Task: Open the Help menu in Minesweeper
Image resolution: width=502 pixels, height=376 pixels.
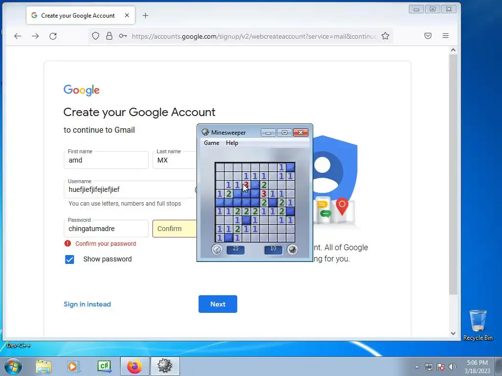Action: [232, 143]
